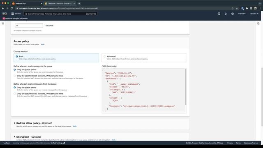The width and height of the screenshot is (263, 148).
Task: Click the browser address bar URL
Action: pyautogui.click(x=58, y=8)
